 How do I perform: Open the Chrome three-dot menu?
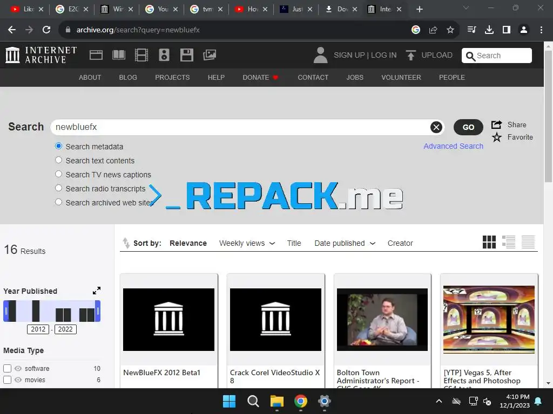541,30
